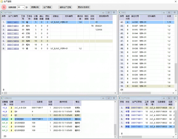The height and width of the screenshot is (139, 178).
Task: Click the 生产监控 app icon in title bar
Action: (2, 2)
